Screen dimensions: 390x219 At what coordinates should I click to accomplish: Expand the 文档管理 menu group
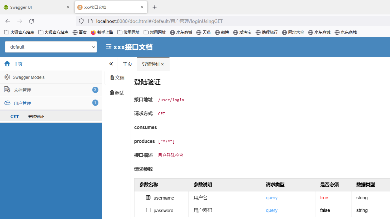[22, 90]
